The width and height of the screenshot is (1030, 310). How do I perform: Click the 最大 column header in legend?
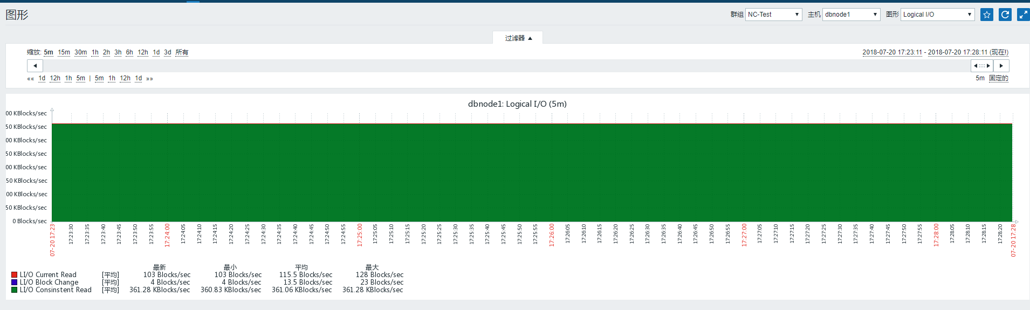coord(372,267)
